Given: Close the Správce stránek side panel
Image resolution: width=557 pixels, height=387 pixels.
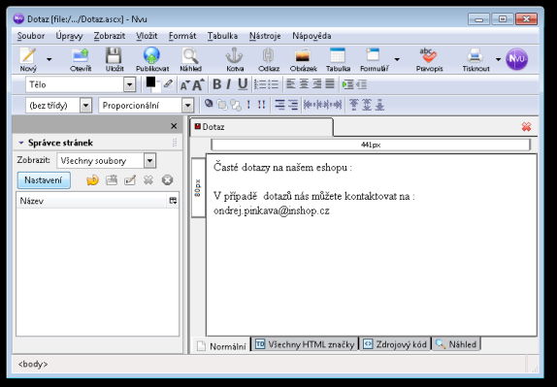Looking at the screenshot, I should [x=174, y=126].
